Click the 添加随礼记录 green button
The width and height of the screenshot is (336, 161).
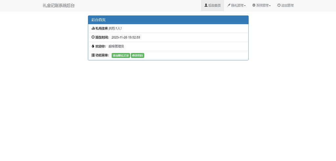click(x=121, y=56)
